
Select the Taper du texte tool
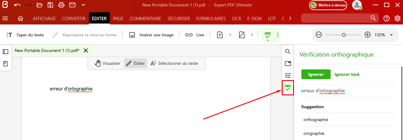[25, 35]
